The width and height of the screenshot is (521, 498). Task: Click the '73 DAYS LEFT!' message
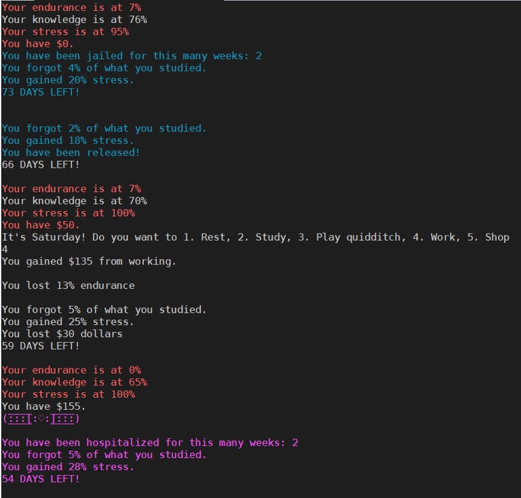pyautogui.click(x=41, y=92)
